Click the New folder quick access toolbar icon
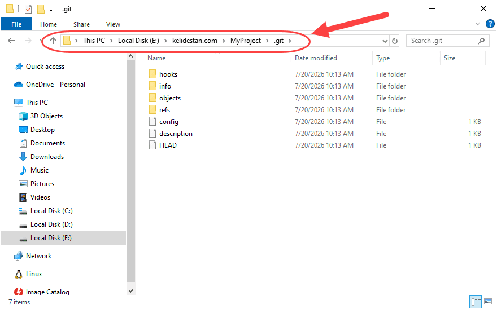This screenshot has height=309, width=497. [41, 9]
